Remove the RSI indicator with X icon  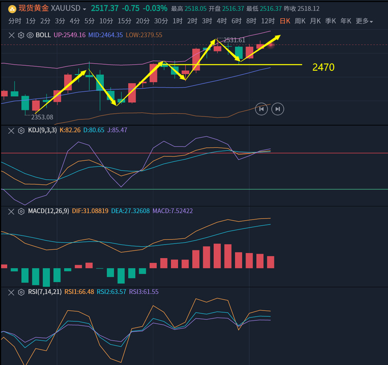click(x=12, y=291)
